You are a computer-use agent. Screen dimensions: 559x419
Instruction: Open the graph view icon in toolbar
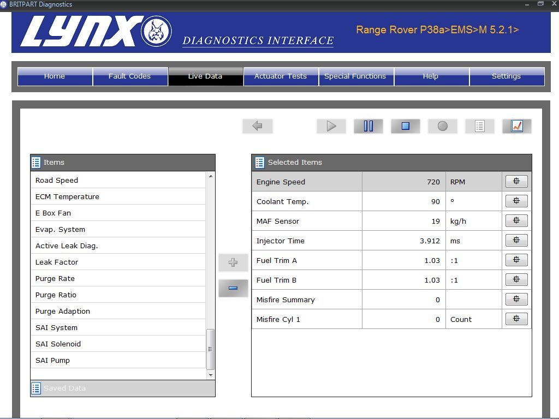tap(516, 126)
